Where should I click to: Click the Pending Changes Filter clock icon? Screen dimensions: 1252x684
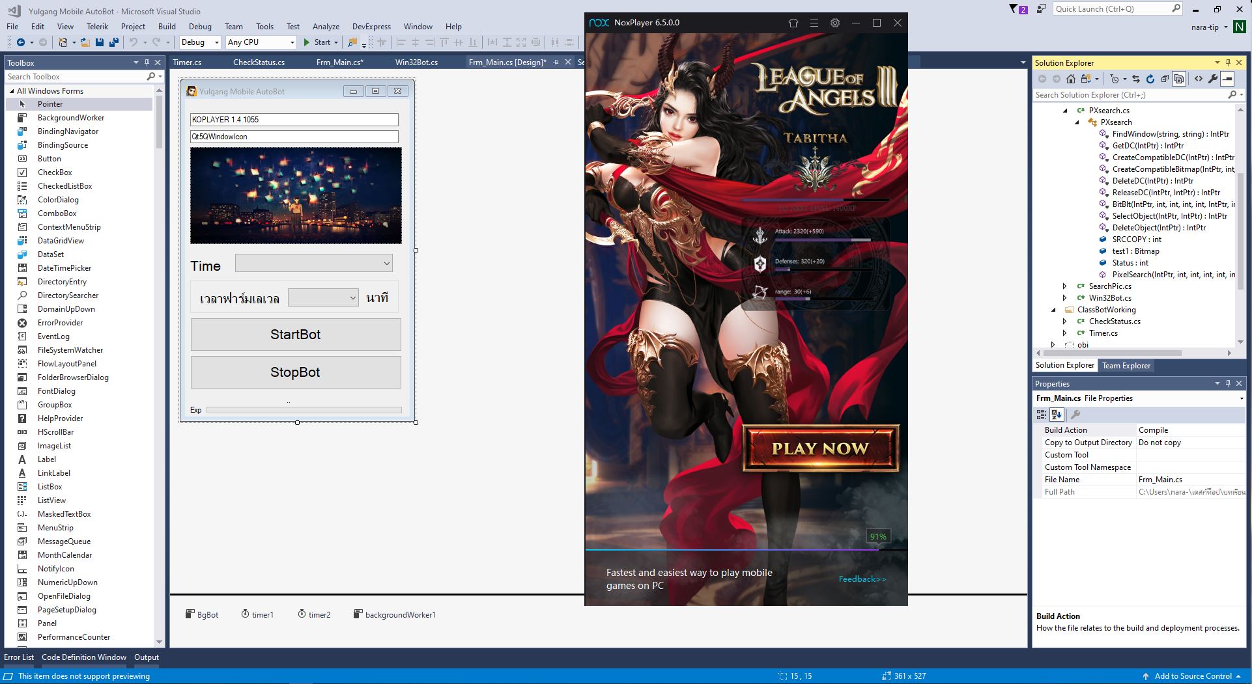click(x=1115, y=79)
